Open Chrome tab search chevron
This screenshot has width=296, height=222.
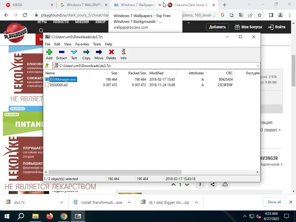(x=249, y=4)
